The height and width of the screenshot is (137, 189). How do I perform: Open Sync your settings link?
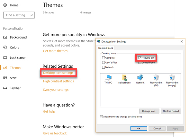pos(56,90)
